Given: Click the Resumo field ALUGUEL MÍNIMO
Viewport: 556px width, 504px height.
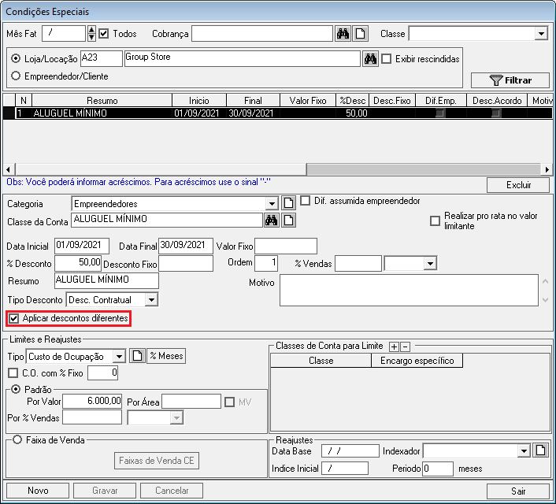Looking at the screenshot, I should click(106, 280).
